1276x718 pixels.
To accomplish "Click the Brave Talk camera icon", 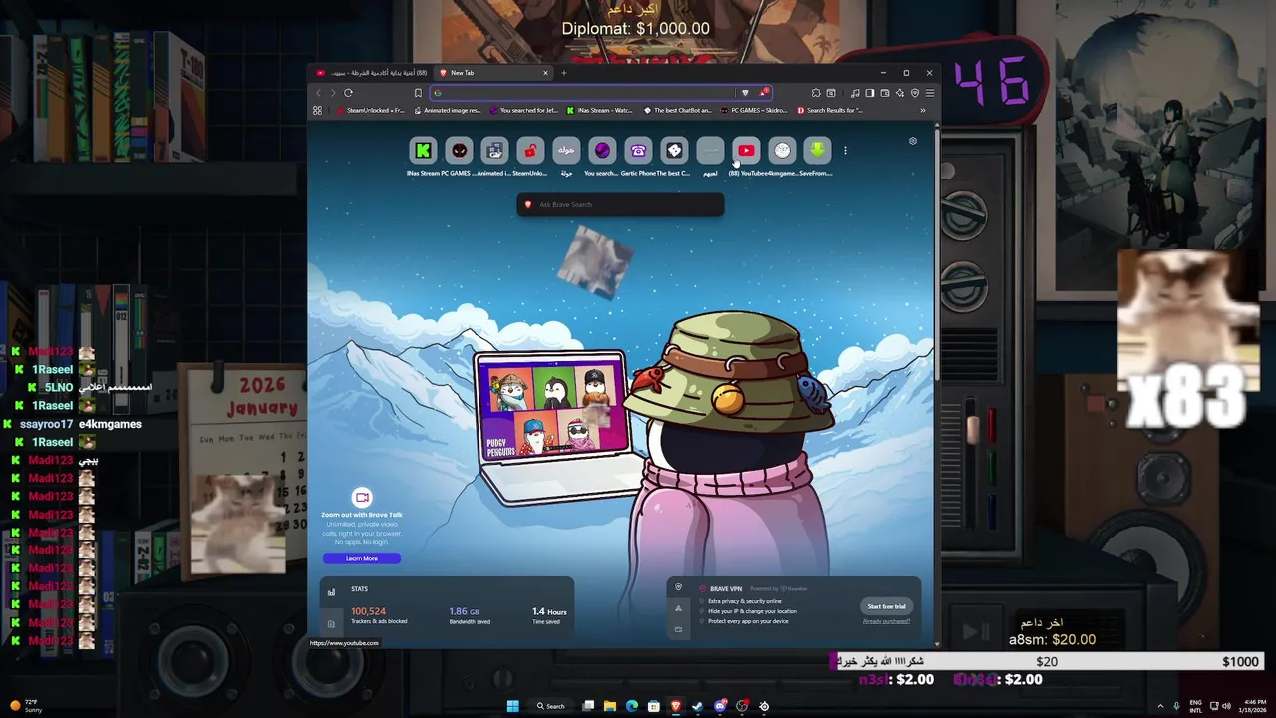I will click(362, 497).
